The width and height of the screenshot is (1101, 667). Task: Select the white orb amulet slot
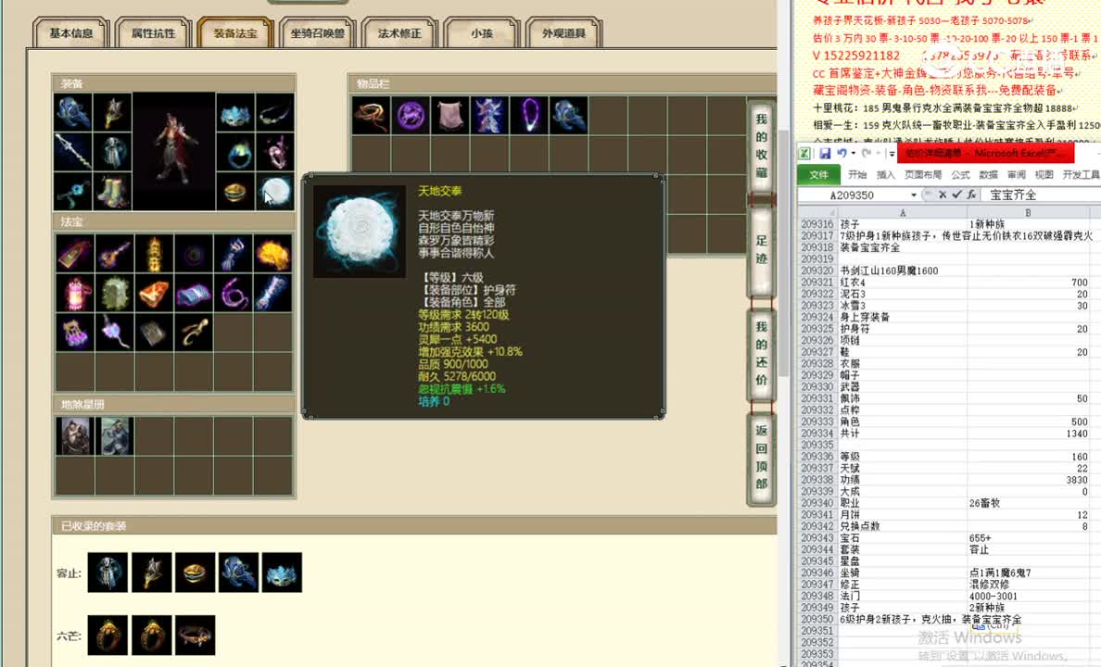[275, 191]
